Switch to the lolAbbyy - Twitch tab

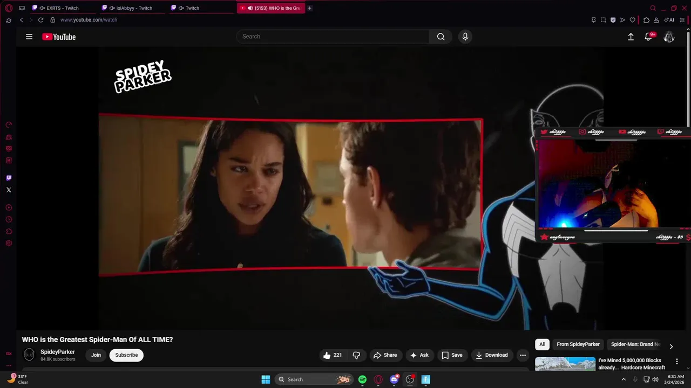[132, 8]
